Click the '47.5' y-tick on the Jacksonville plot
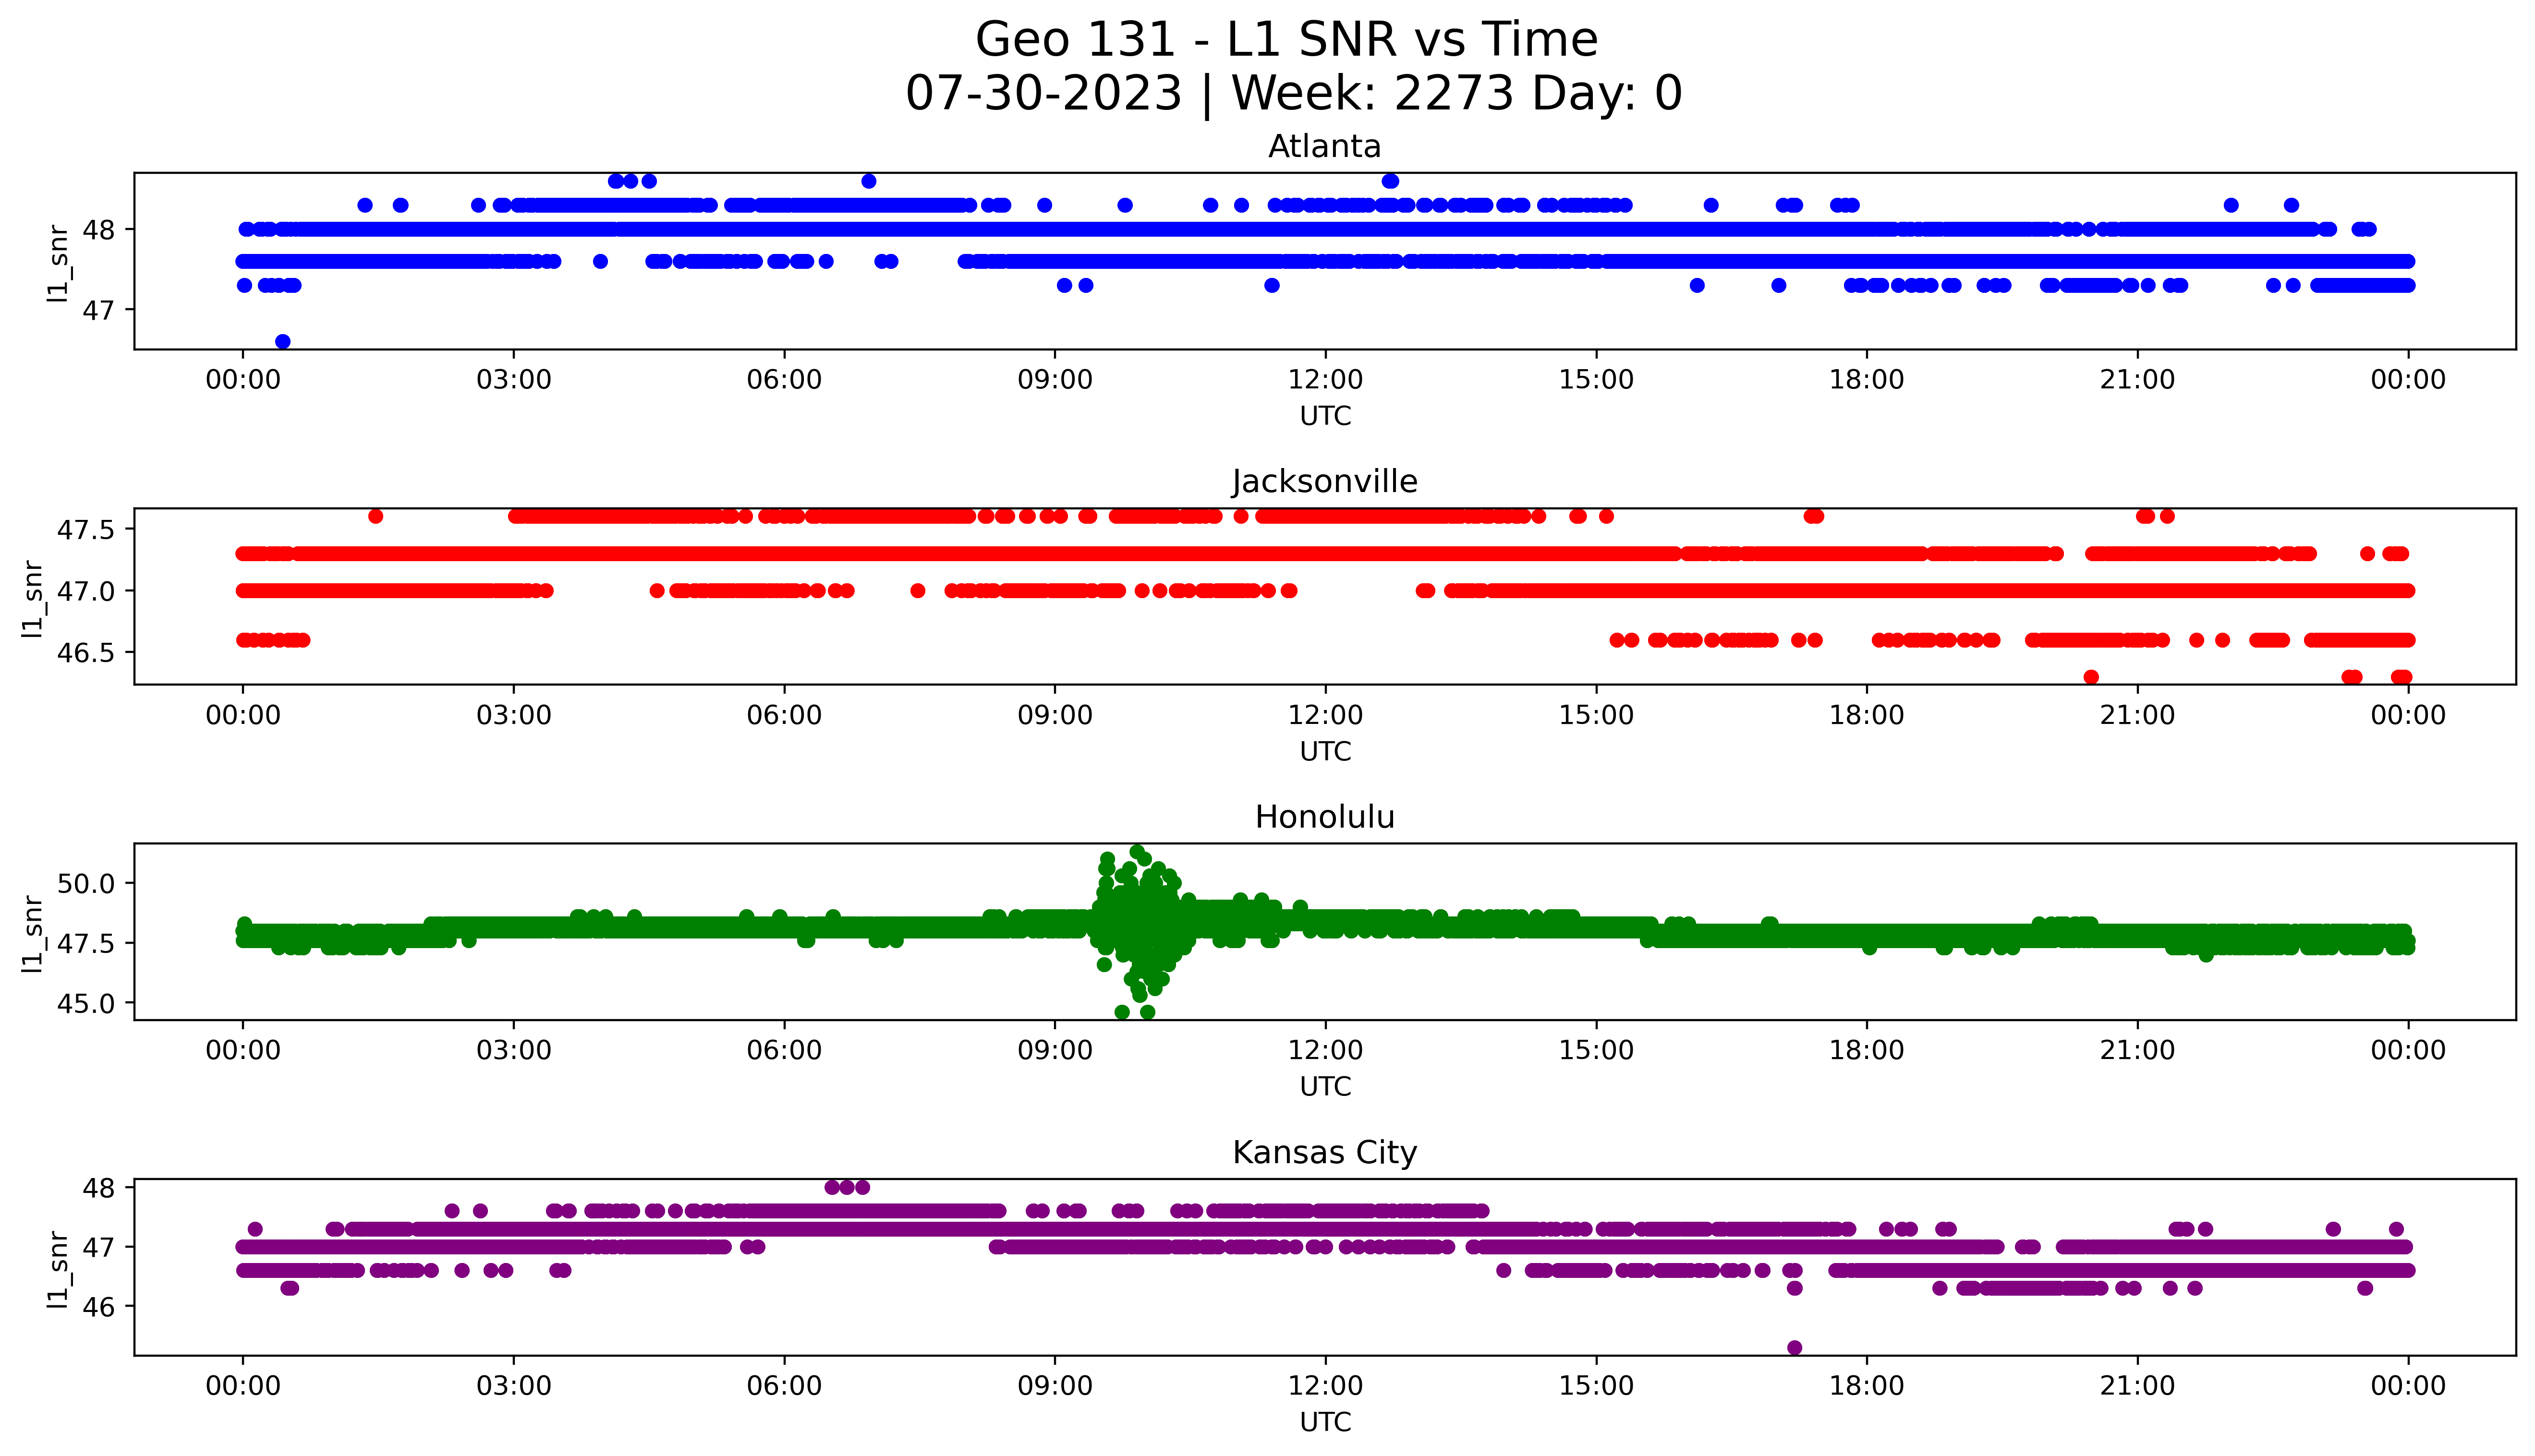Viewport: 2535px width, 1456px height. coord(86,530)
